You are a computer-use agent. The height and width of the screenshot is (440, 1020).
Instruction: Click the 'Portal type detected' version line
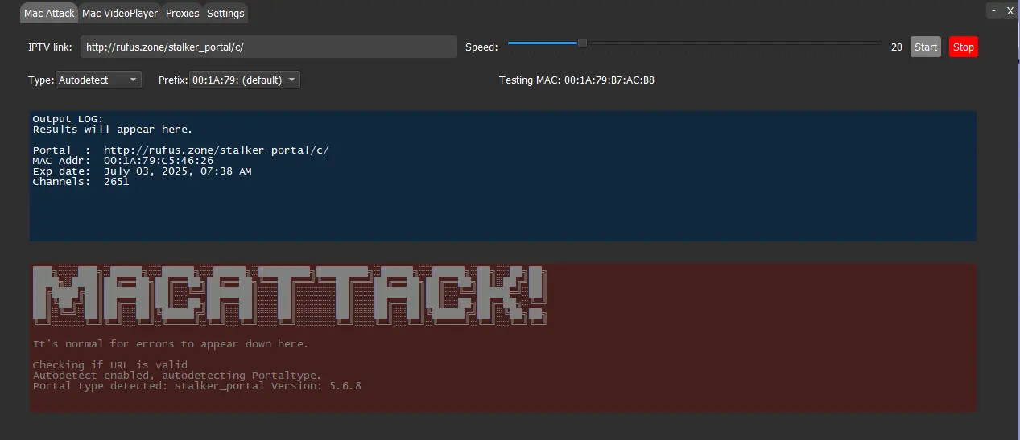point(196,386)
